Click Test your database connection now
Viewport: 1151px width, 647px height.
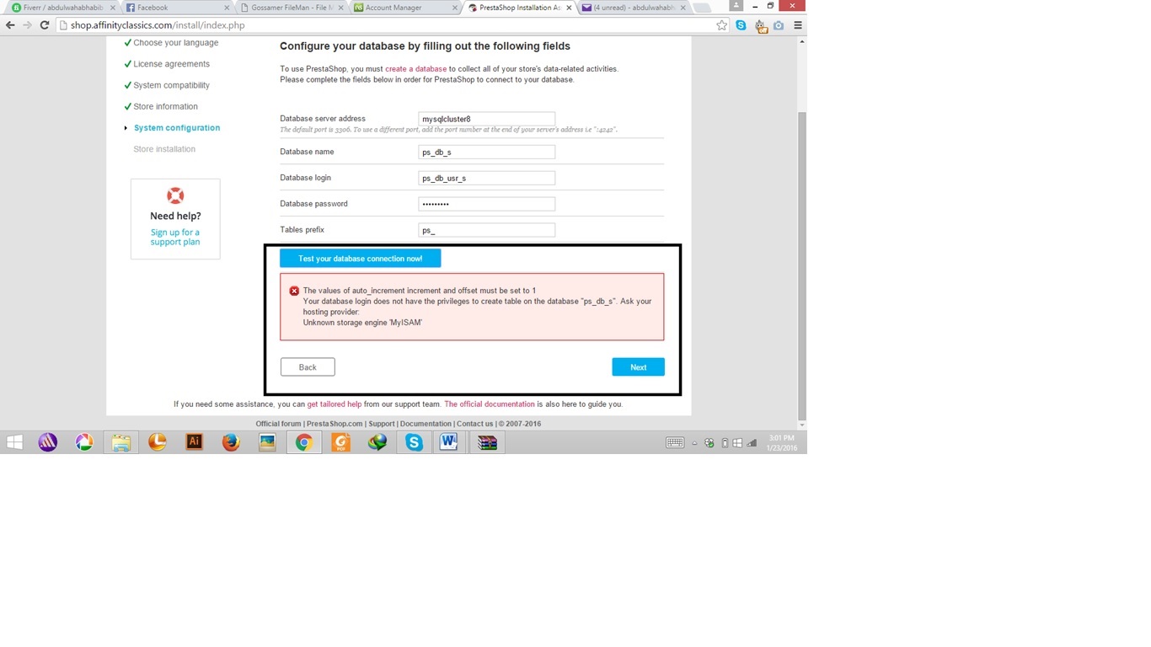coord(361,259)
